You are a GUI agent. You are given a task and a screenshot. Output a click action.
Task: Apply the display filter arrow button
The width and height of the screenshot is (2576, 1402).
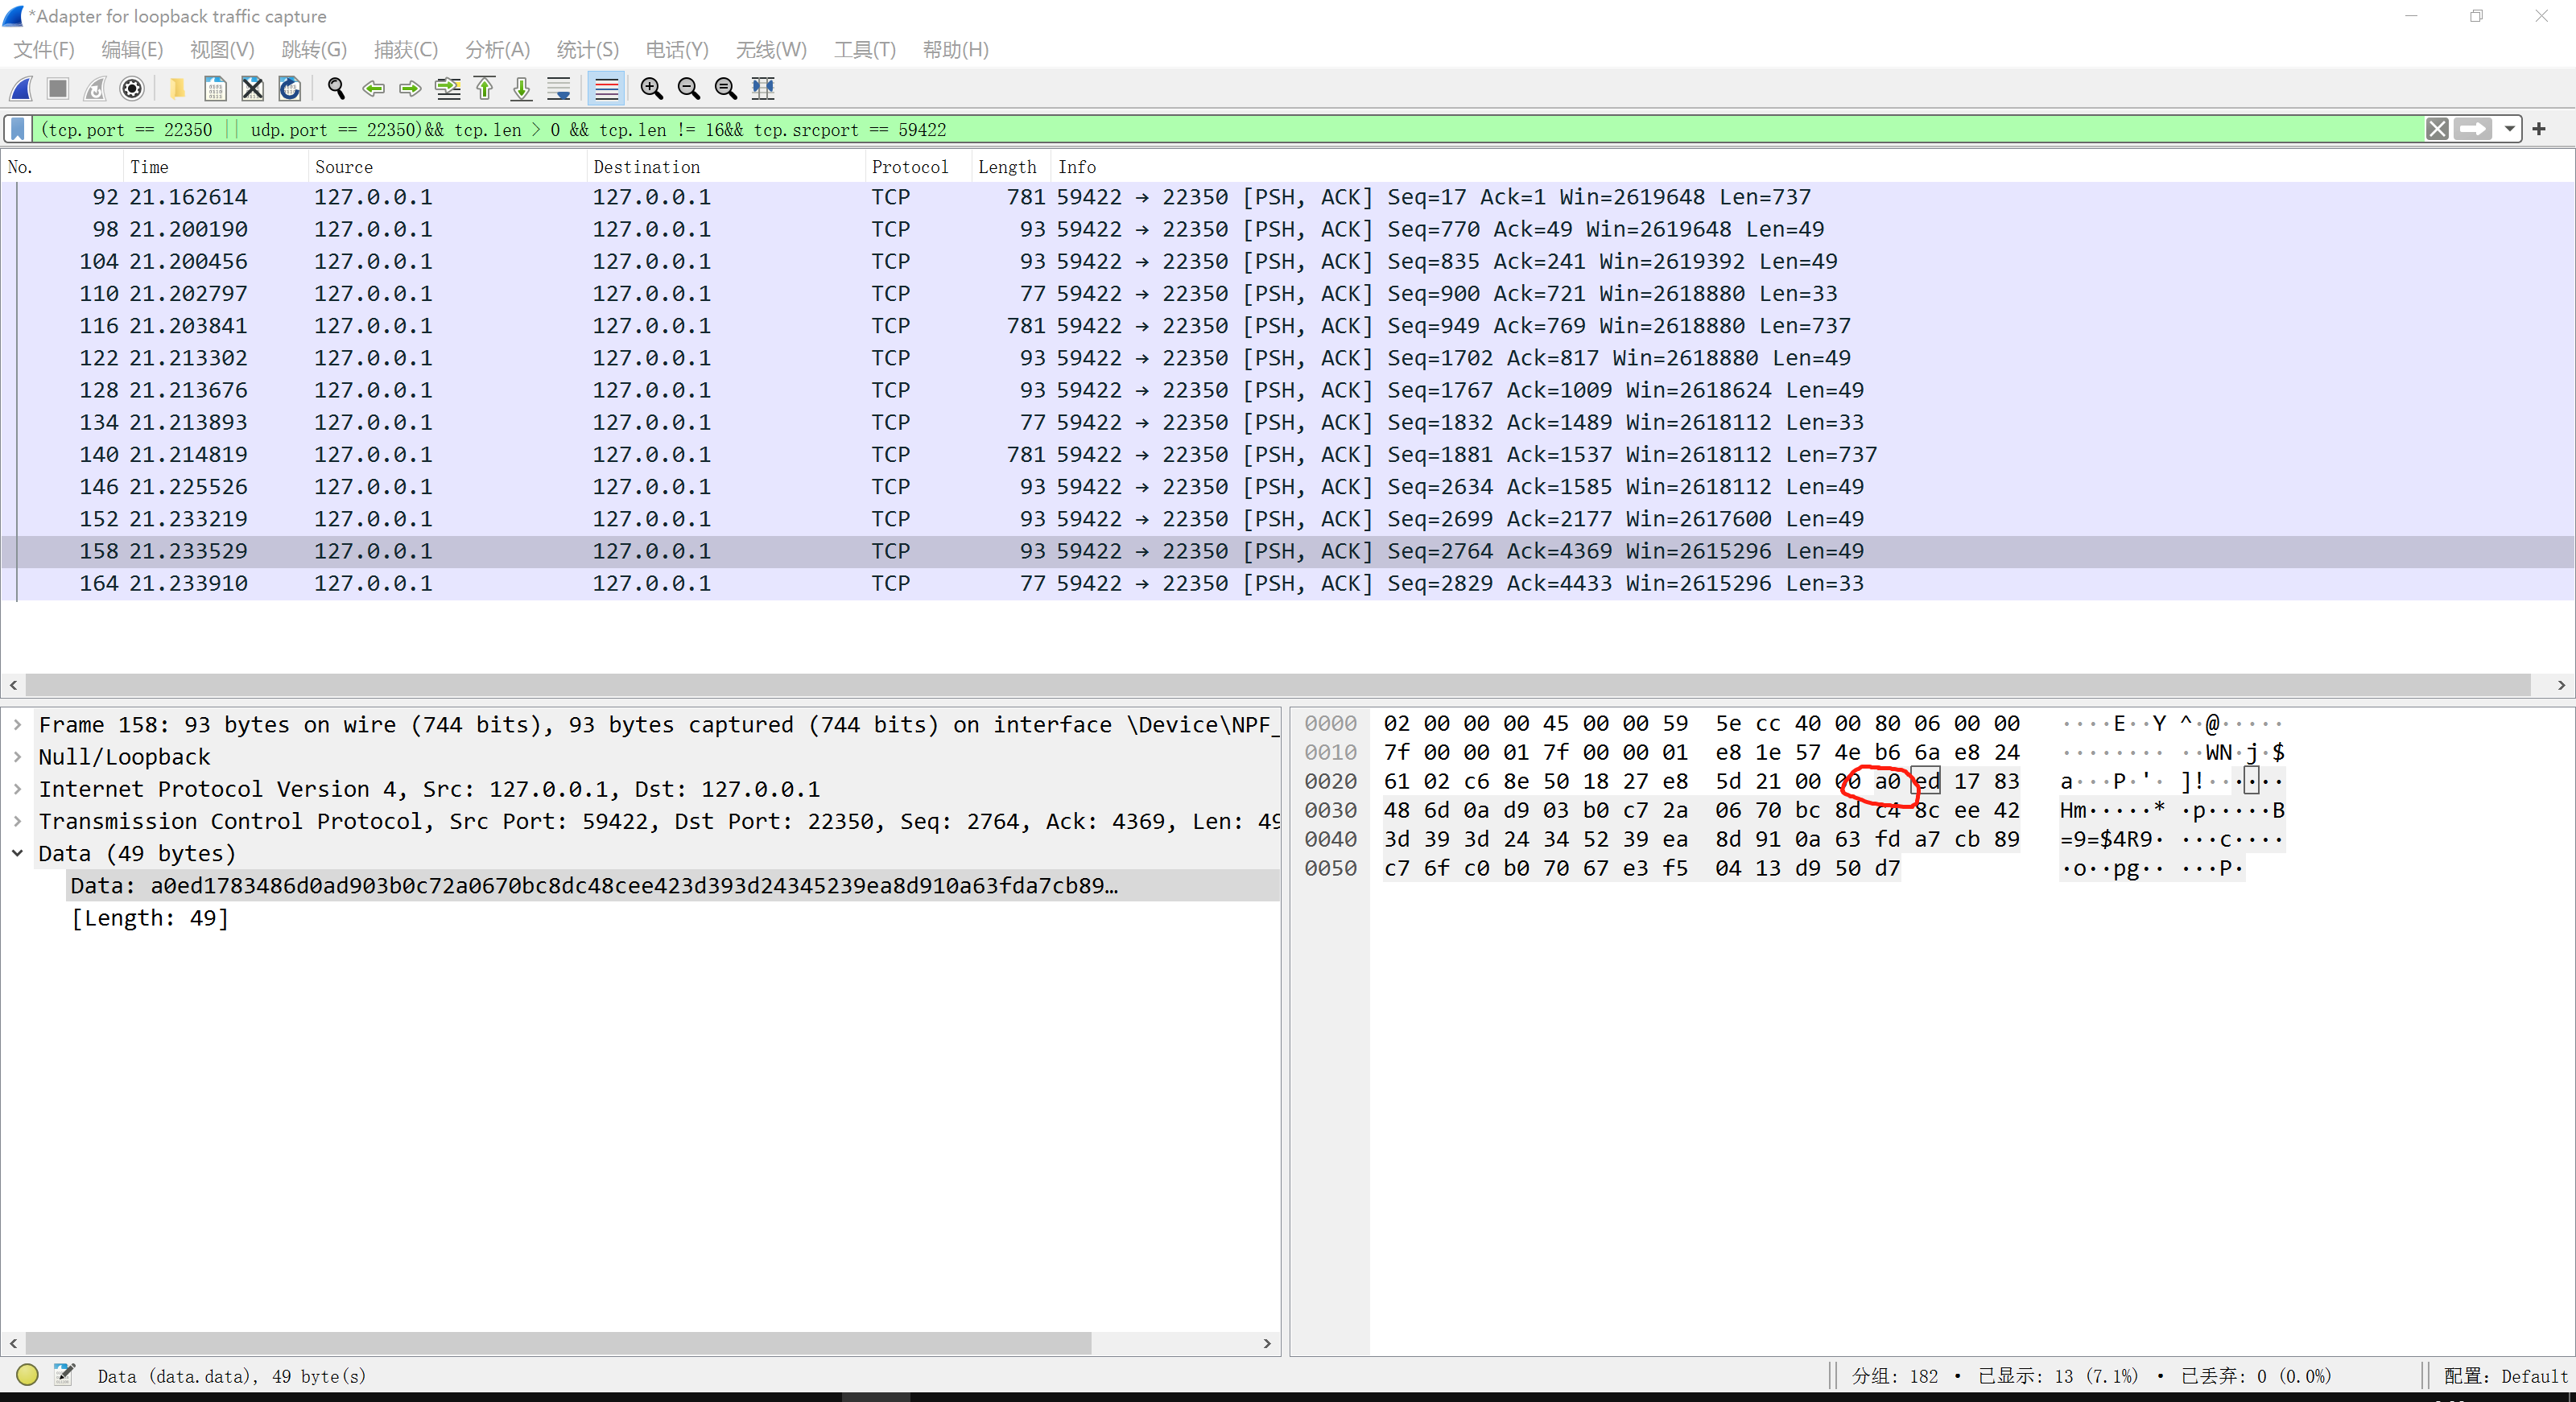pos(2472,129)
